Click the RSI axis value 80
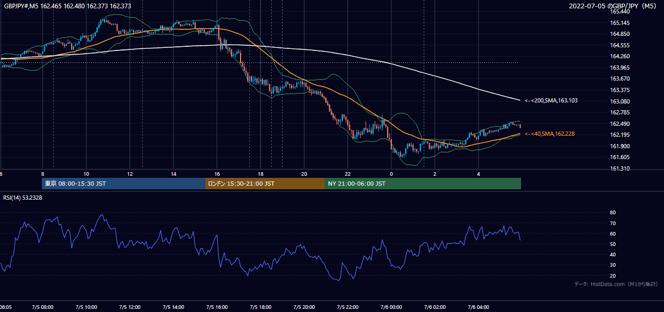The width and height of the screenshot is (664, 312). click(x=613, y=213)
